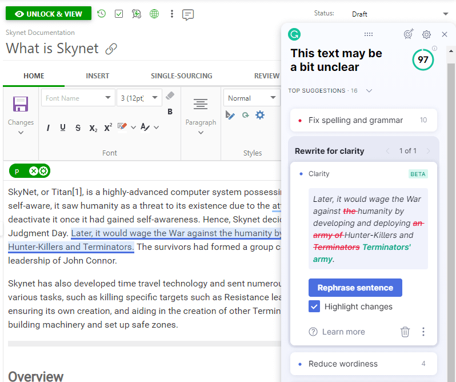Image resolution: width=456 pixels, height=382 pixels.
Task: Switch to the REVIEW ribbon tab
Action: (267, 76)
